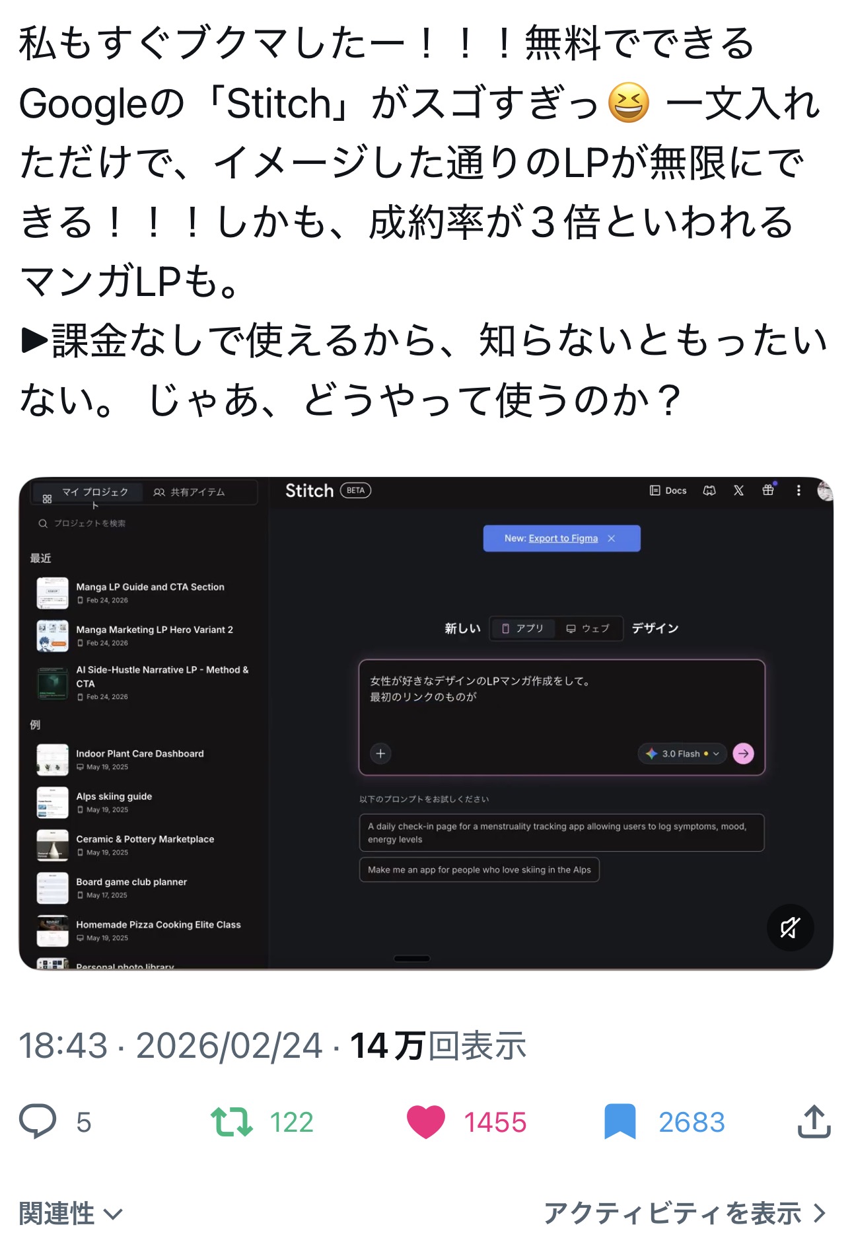Select the ウェブ design mode tab

[588, 628]
